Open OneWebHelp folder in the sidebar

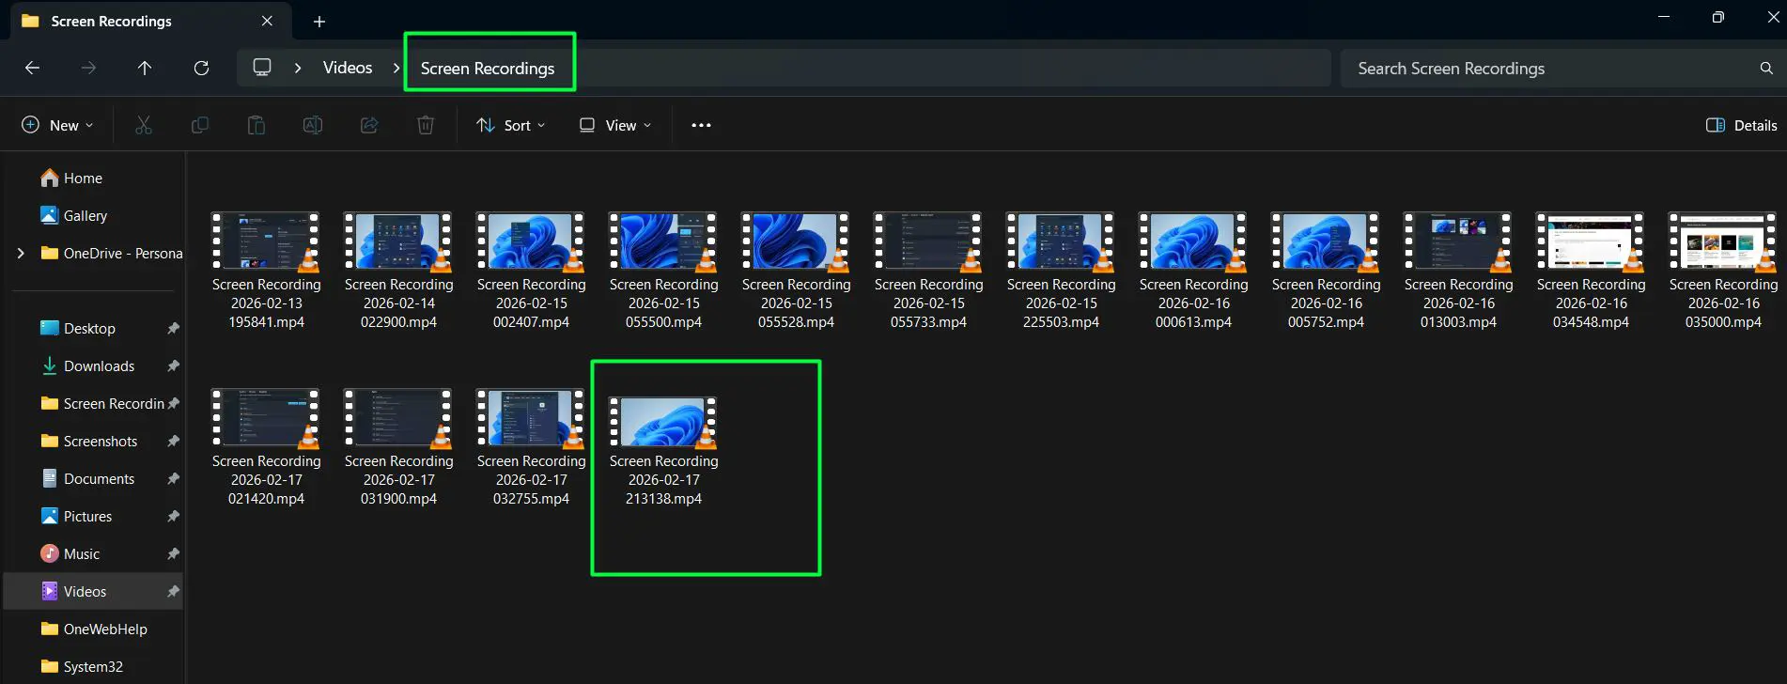(94, 629)
